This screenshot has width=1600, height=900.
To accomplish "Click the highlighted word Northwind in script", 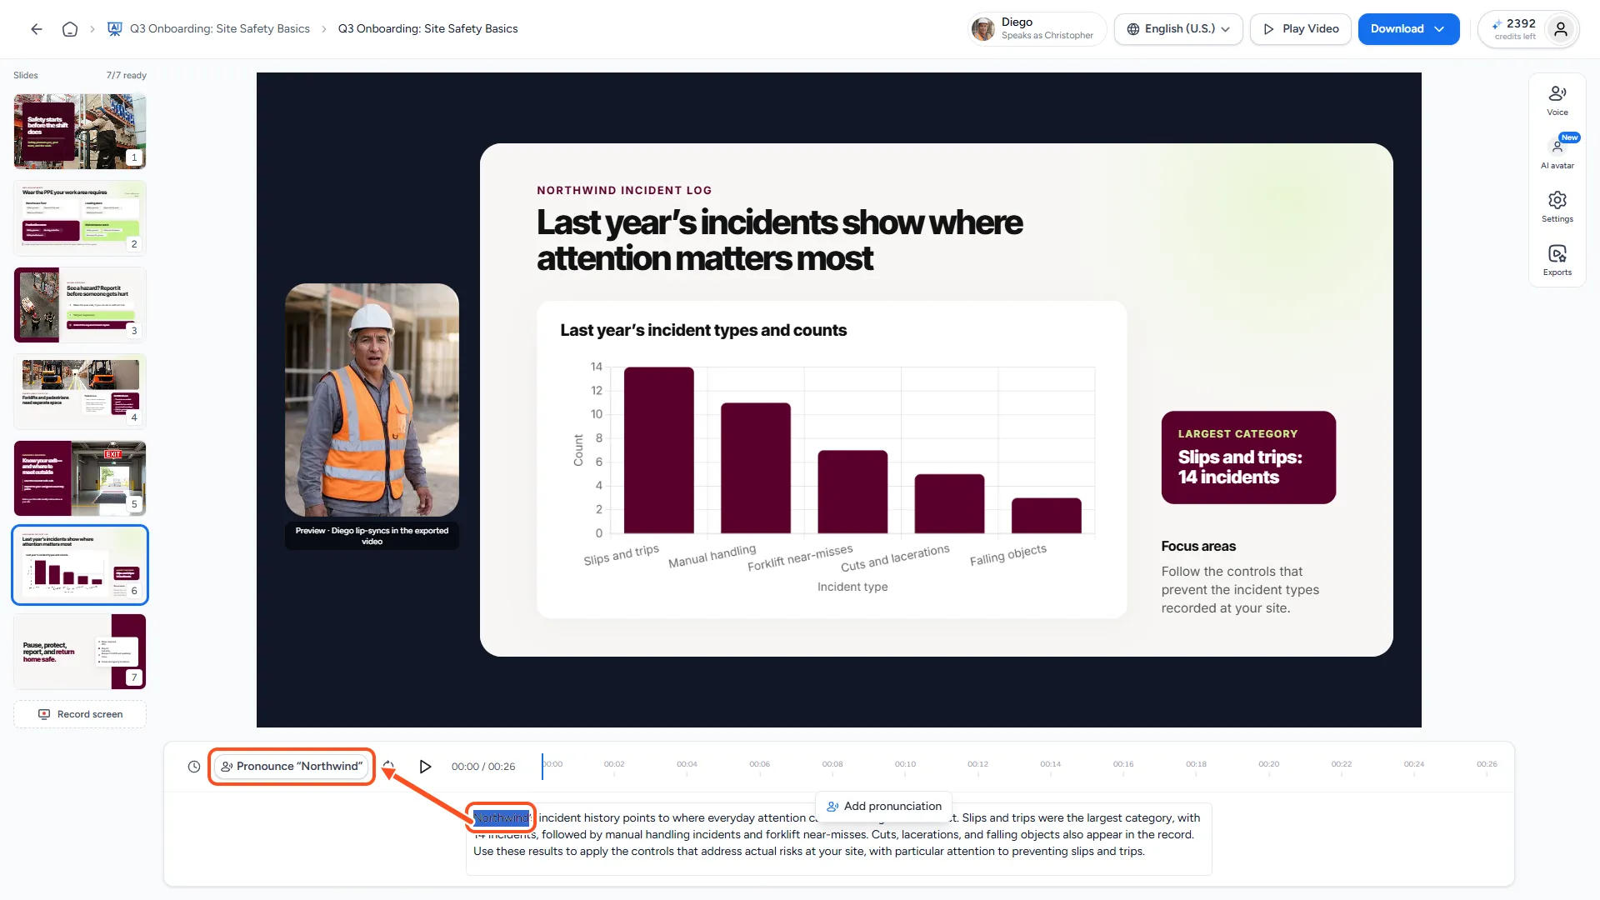I will (502, 818).
